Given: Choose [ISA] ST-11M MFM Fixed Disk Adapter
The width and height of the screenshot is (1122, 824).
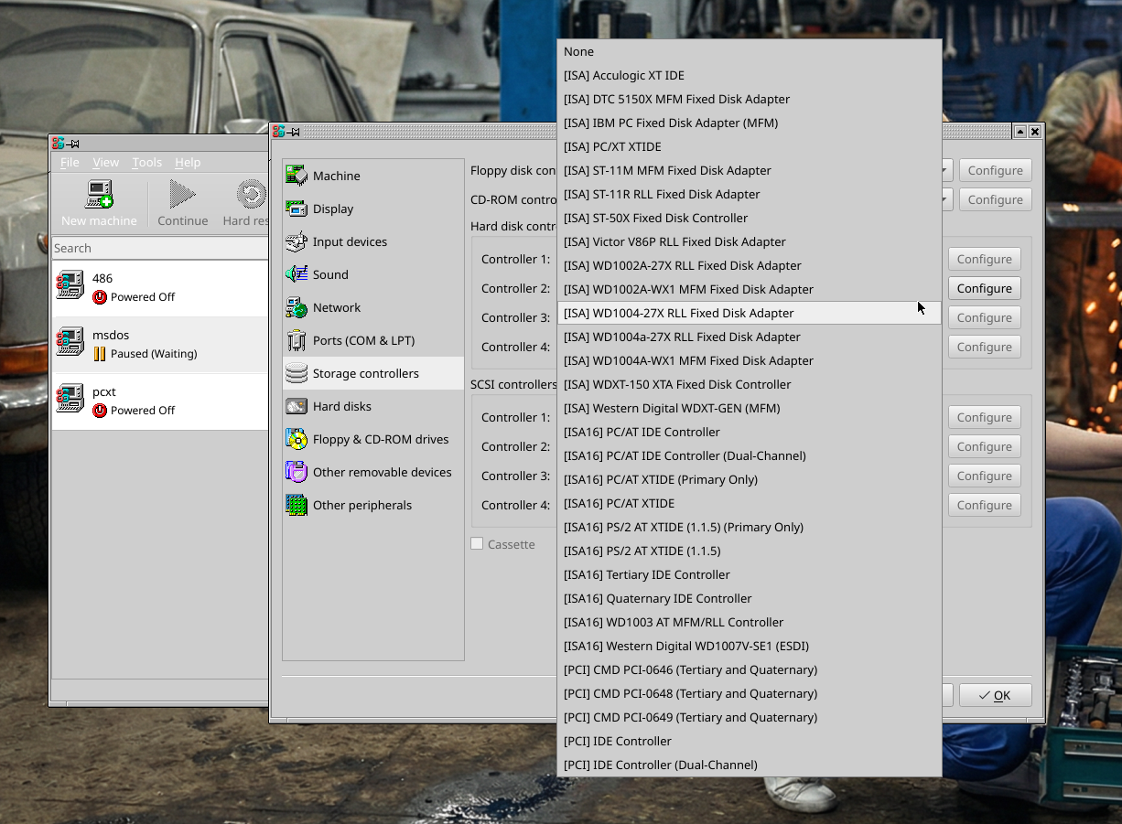Looking at the screenshot, I should click(750, 170).
